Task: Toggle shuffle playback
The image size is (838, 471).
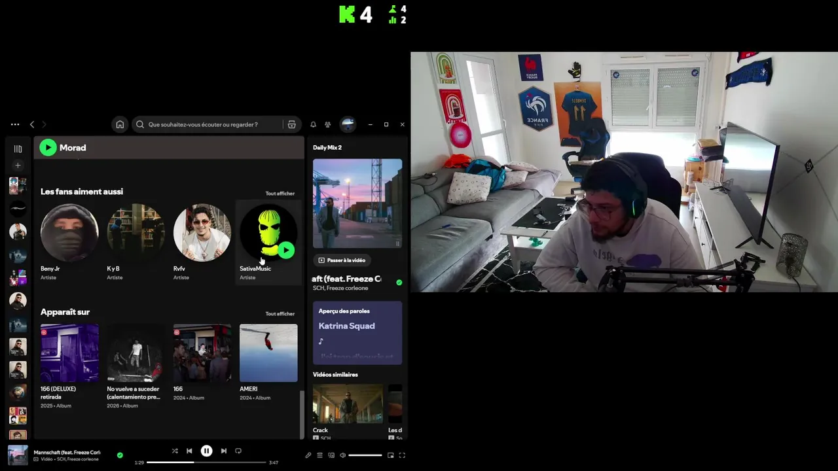Action: pos(175,451)
